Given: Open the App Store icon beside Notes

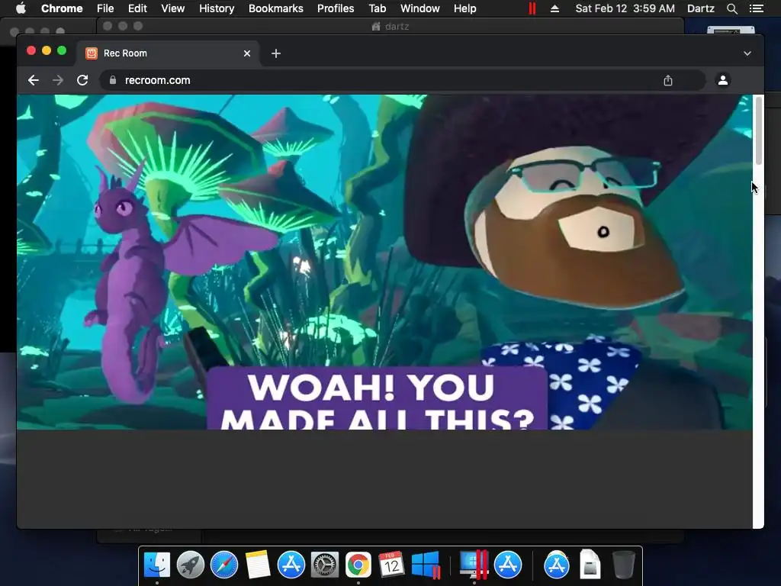Looking at the screenshot, I should tap(291, 565).
